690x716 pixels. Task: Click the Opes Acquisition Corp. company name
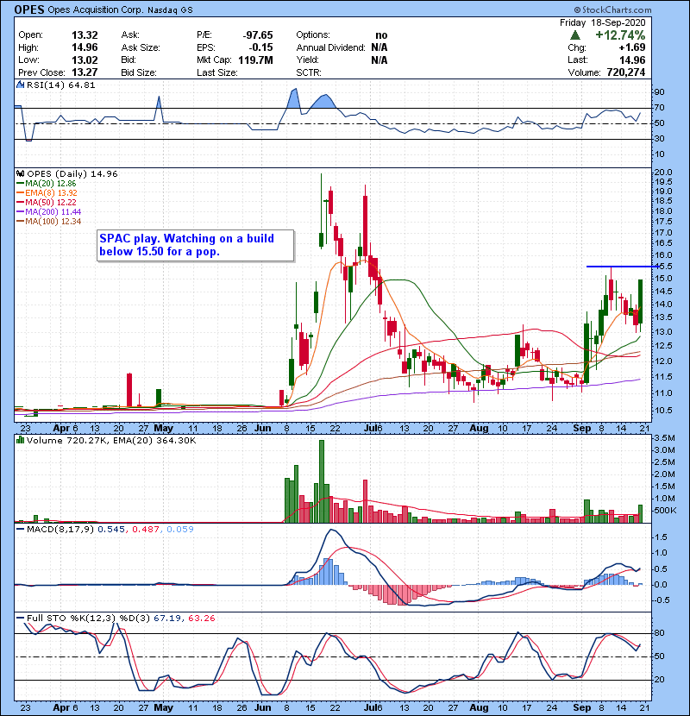click(x=95, y=10)
